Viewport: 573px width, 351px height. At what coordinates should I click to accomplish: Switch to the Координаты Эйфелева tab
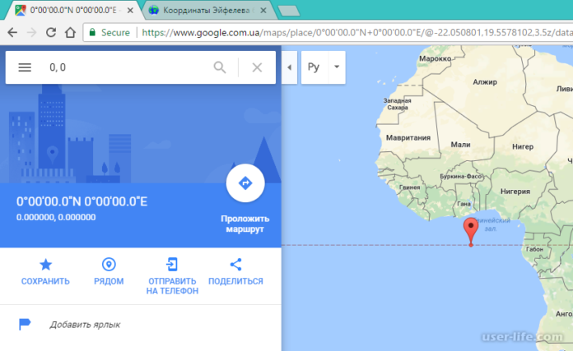[x=206, y=11]
